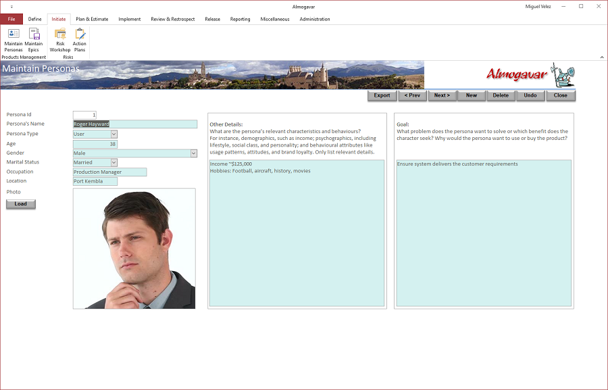The width and height of the screenshot is (608, 390).
Task: Open the Implement tab
Action: click(x=130, y=19)
